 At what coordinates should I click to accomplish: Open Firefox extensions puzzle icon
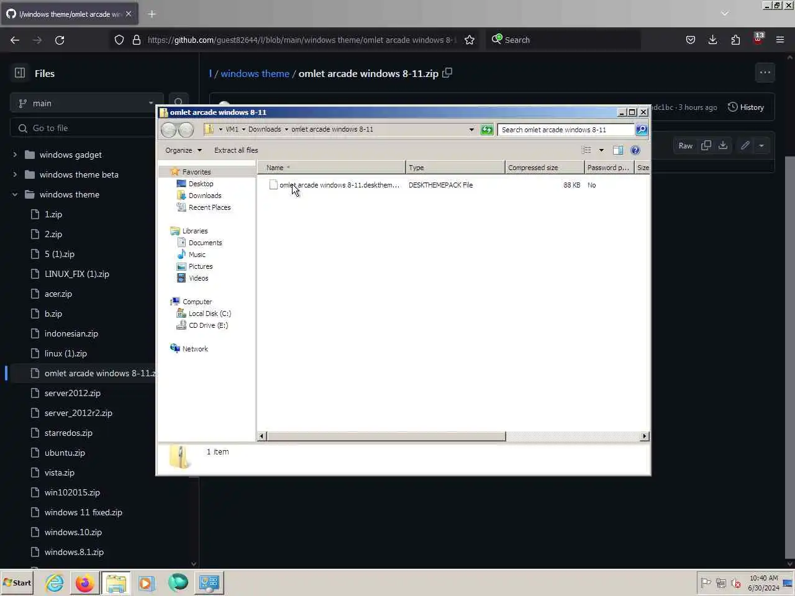735,40
